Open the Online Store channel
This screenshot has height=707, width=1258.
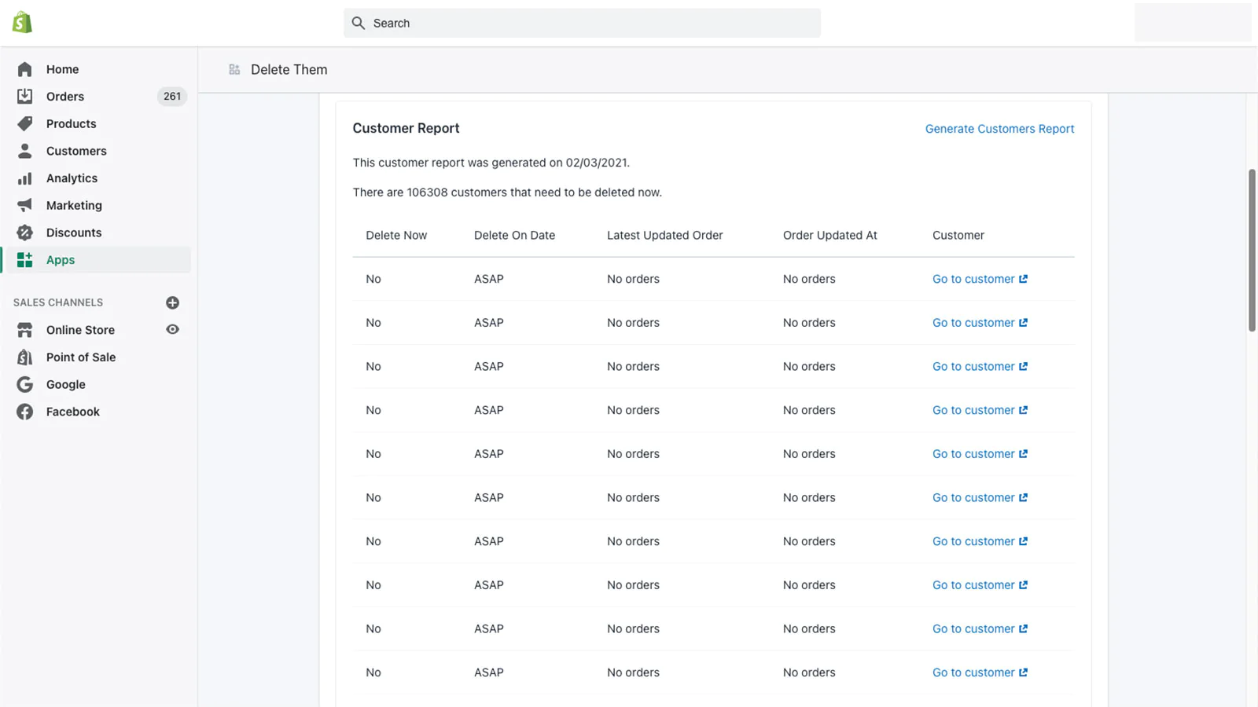coord(80,330)
